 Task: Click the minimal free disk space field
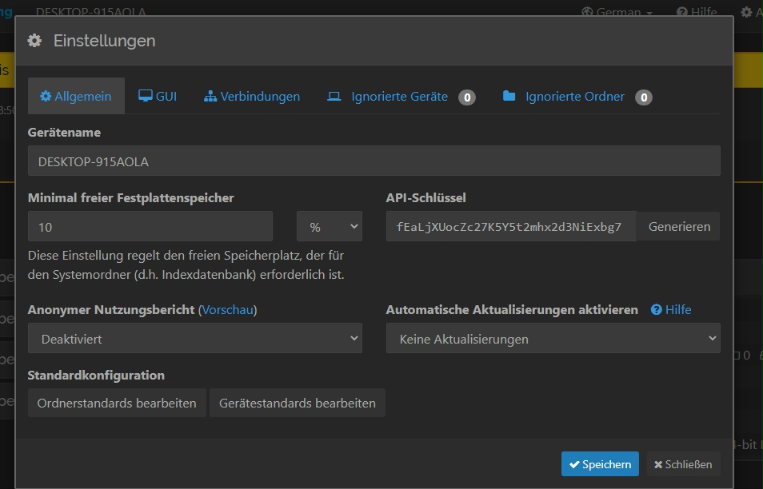[x=150, y=226]
